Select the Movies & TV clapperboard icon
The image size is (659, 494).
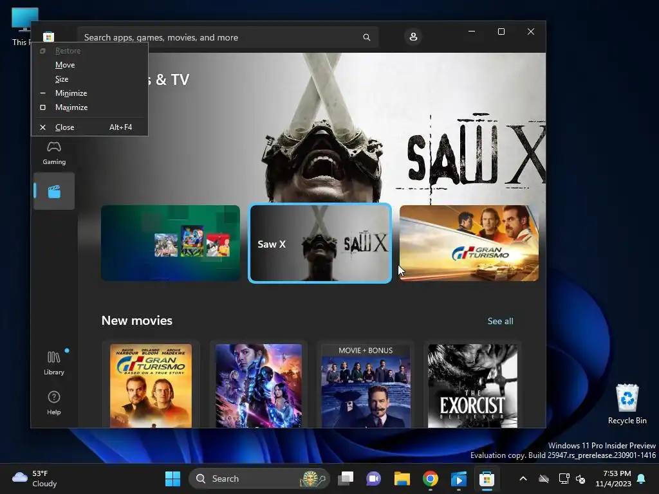pyautogui.click(x=54, y=192)
